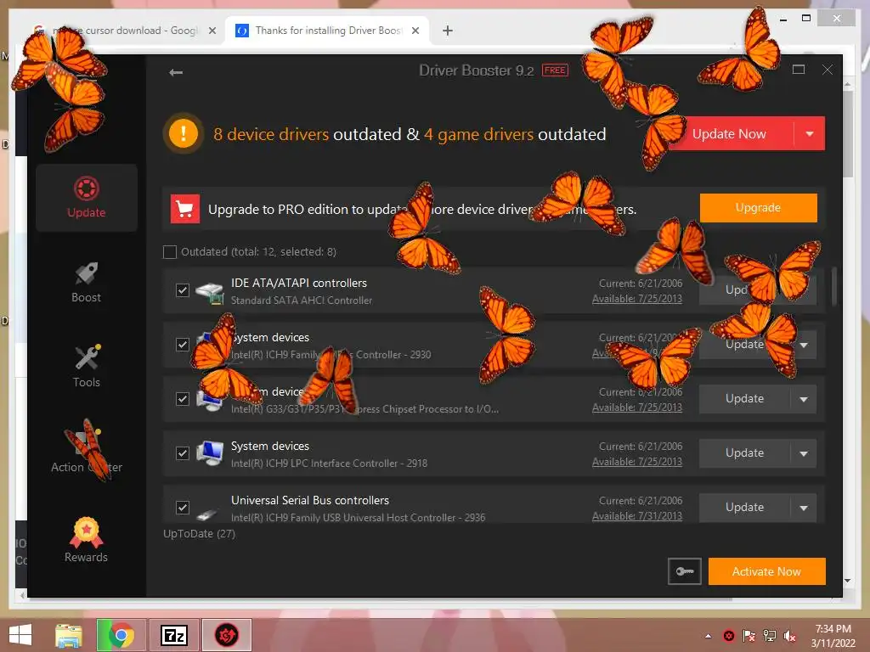Click the SATA AHCI controller device icon
Viewport: 870px width, 652px height.
tap(210, 292)
